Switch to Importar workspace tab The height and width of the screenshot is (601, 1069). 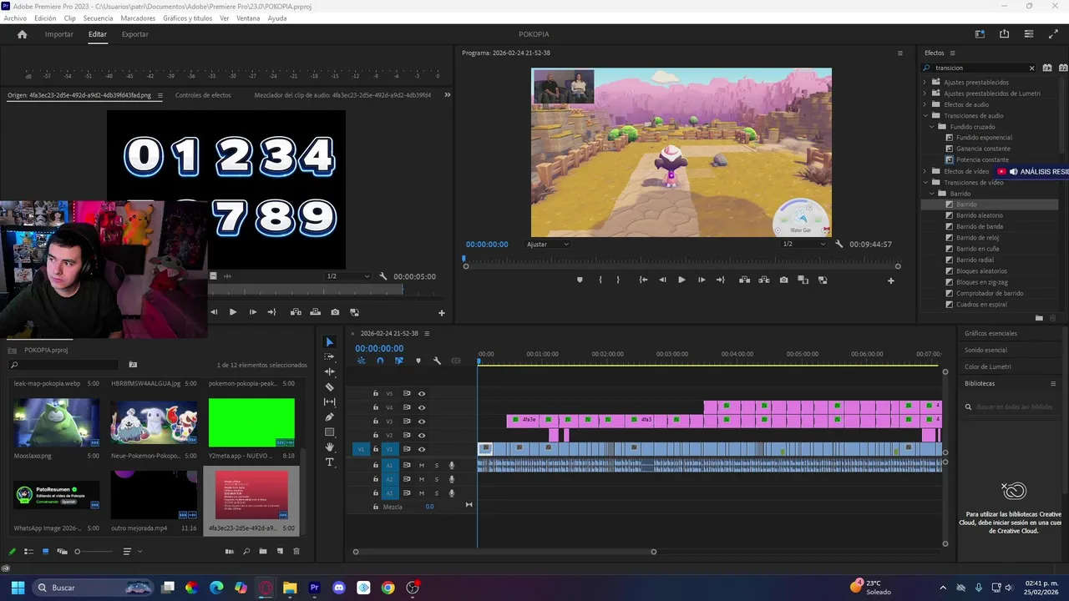[59, 34]
